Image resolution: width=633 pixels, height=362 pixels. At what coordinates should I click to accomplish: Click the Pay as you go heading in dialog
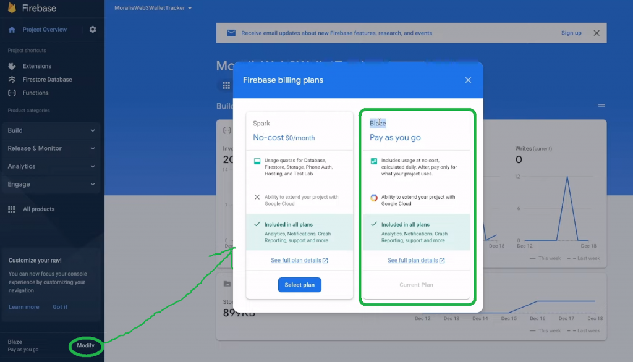point(395,138)
